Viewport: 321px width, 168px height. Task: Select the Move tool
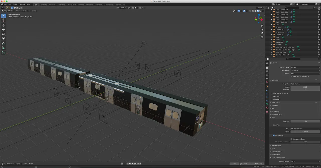4,25
